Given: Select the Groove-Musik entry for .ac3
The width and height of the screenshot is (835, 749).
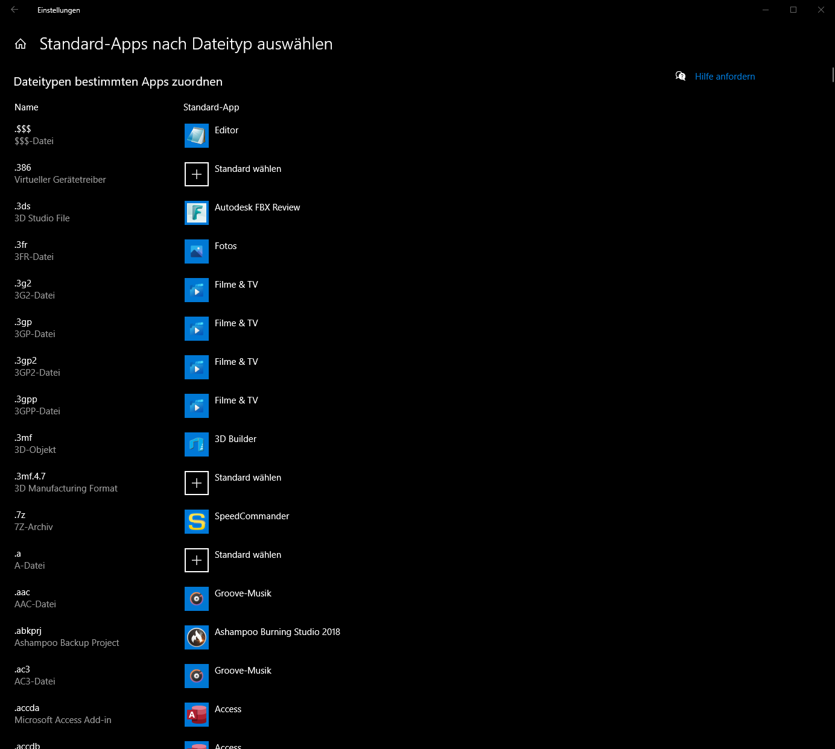Looking at the screenshot, I should point(196,676).
